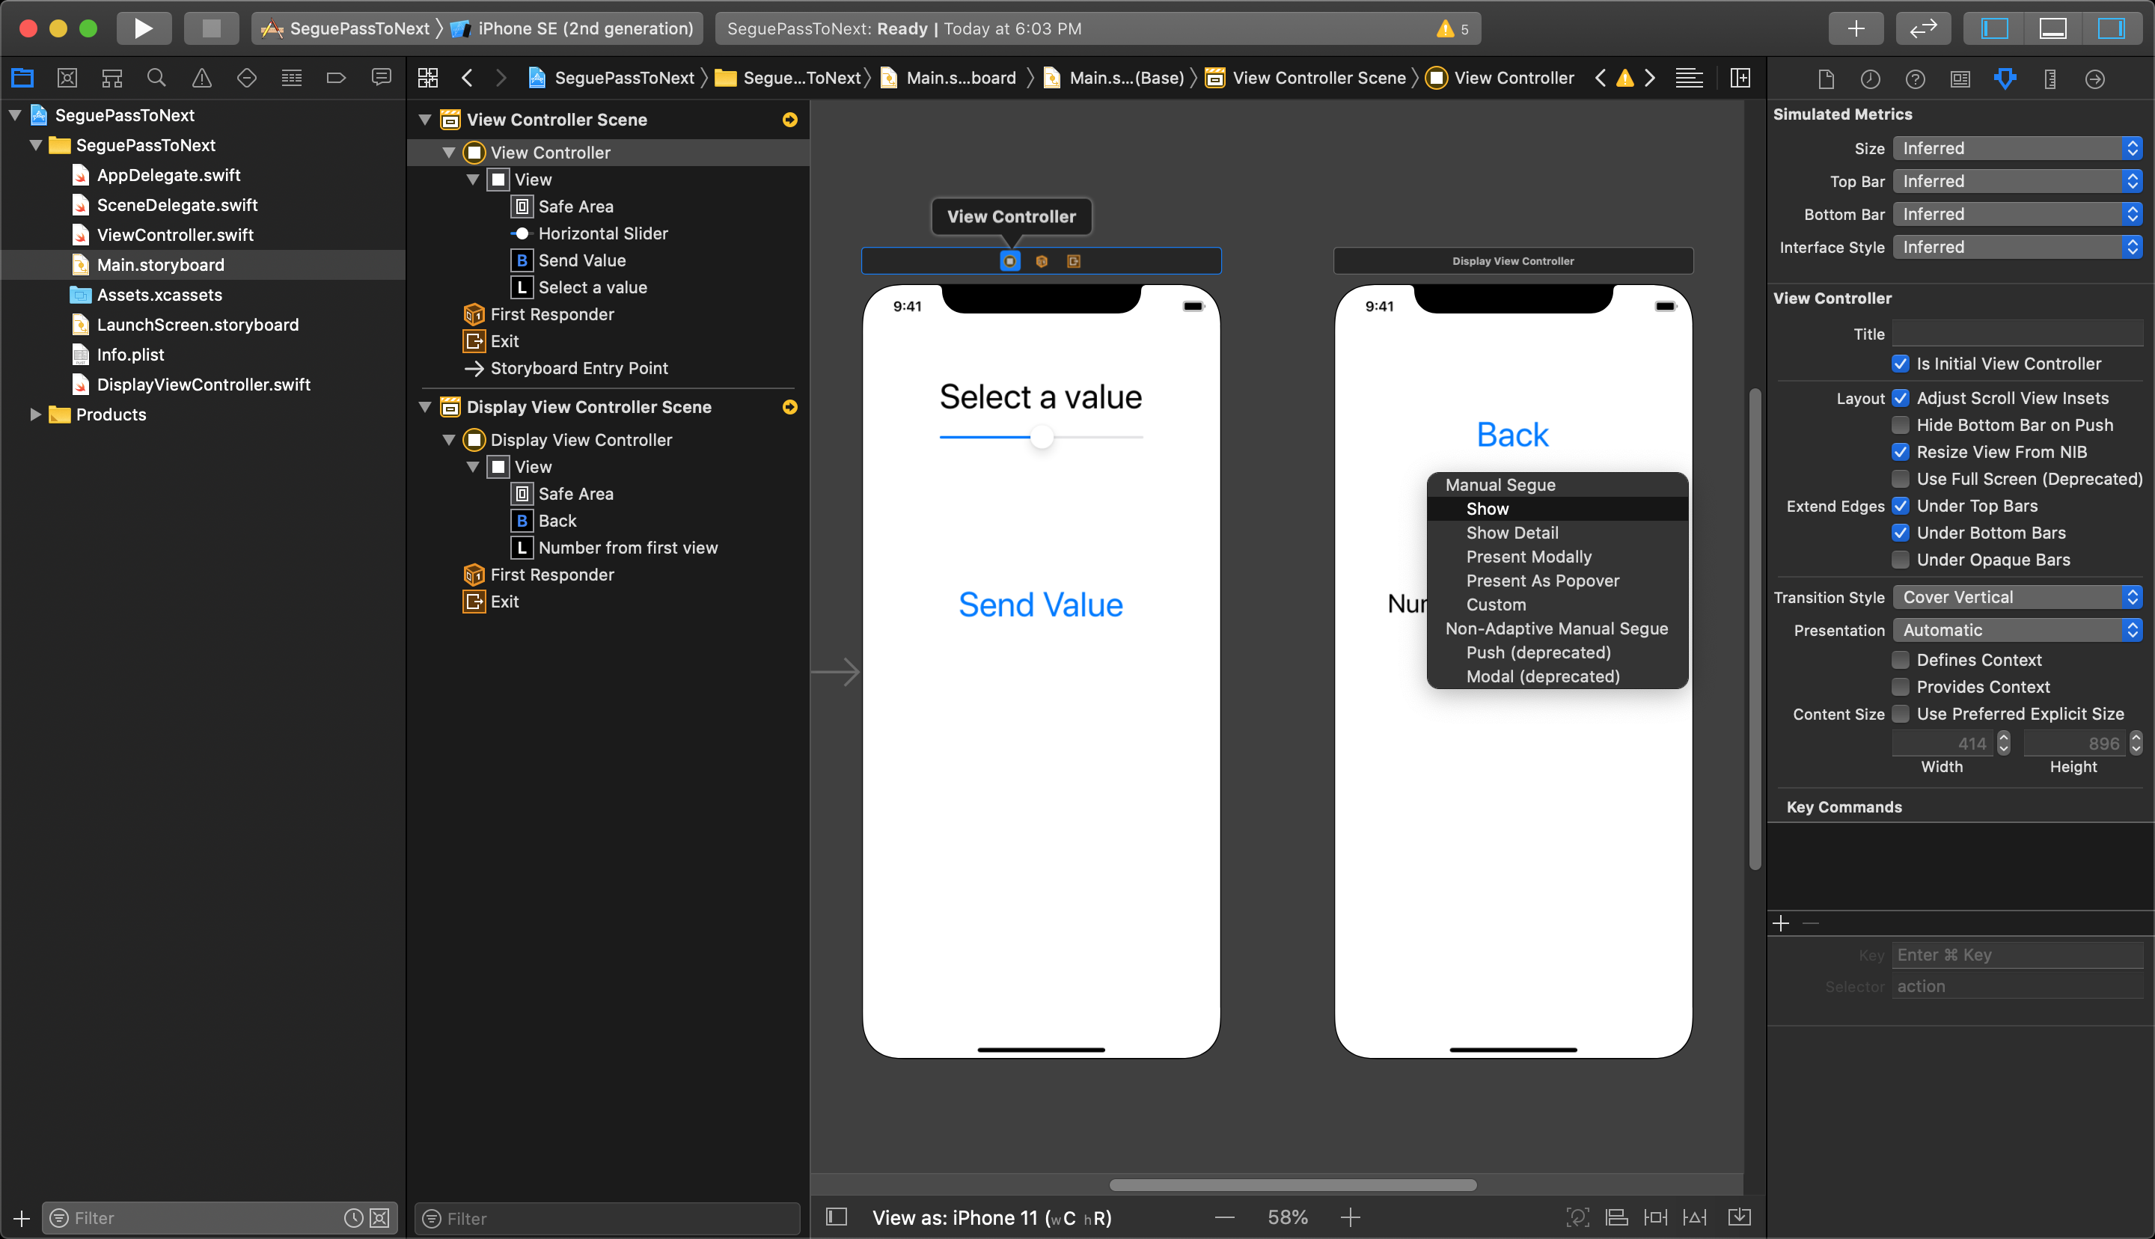Toggle the Debug area panel
The width and height of the screenshot is (2155, 1239).
pos(2053,28)
